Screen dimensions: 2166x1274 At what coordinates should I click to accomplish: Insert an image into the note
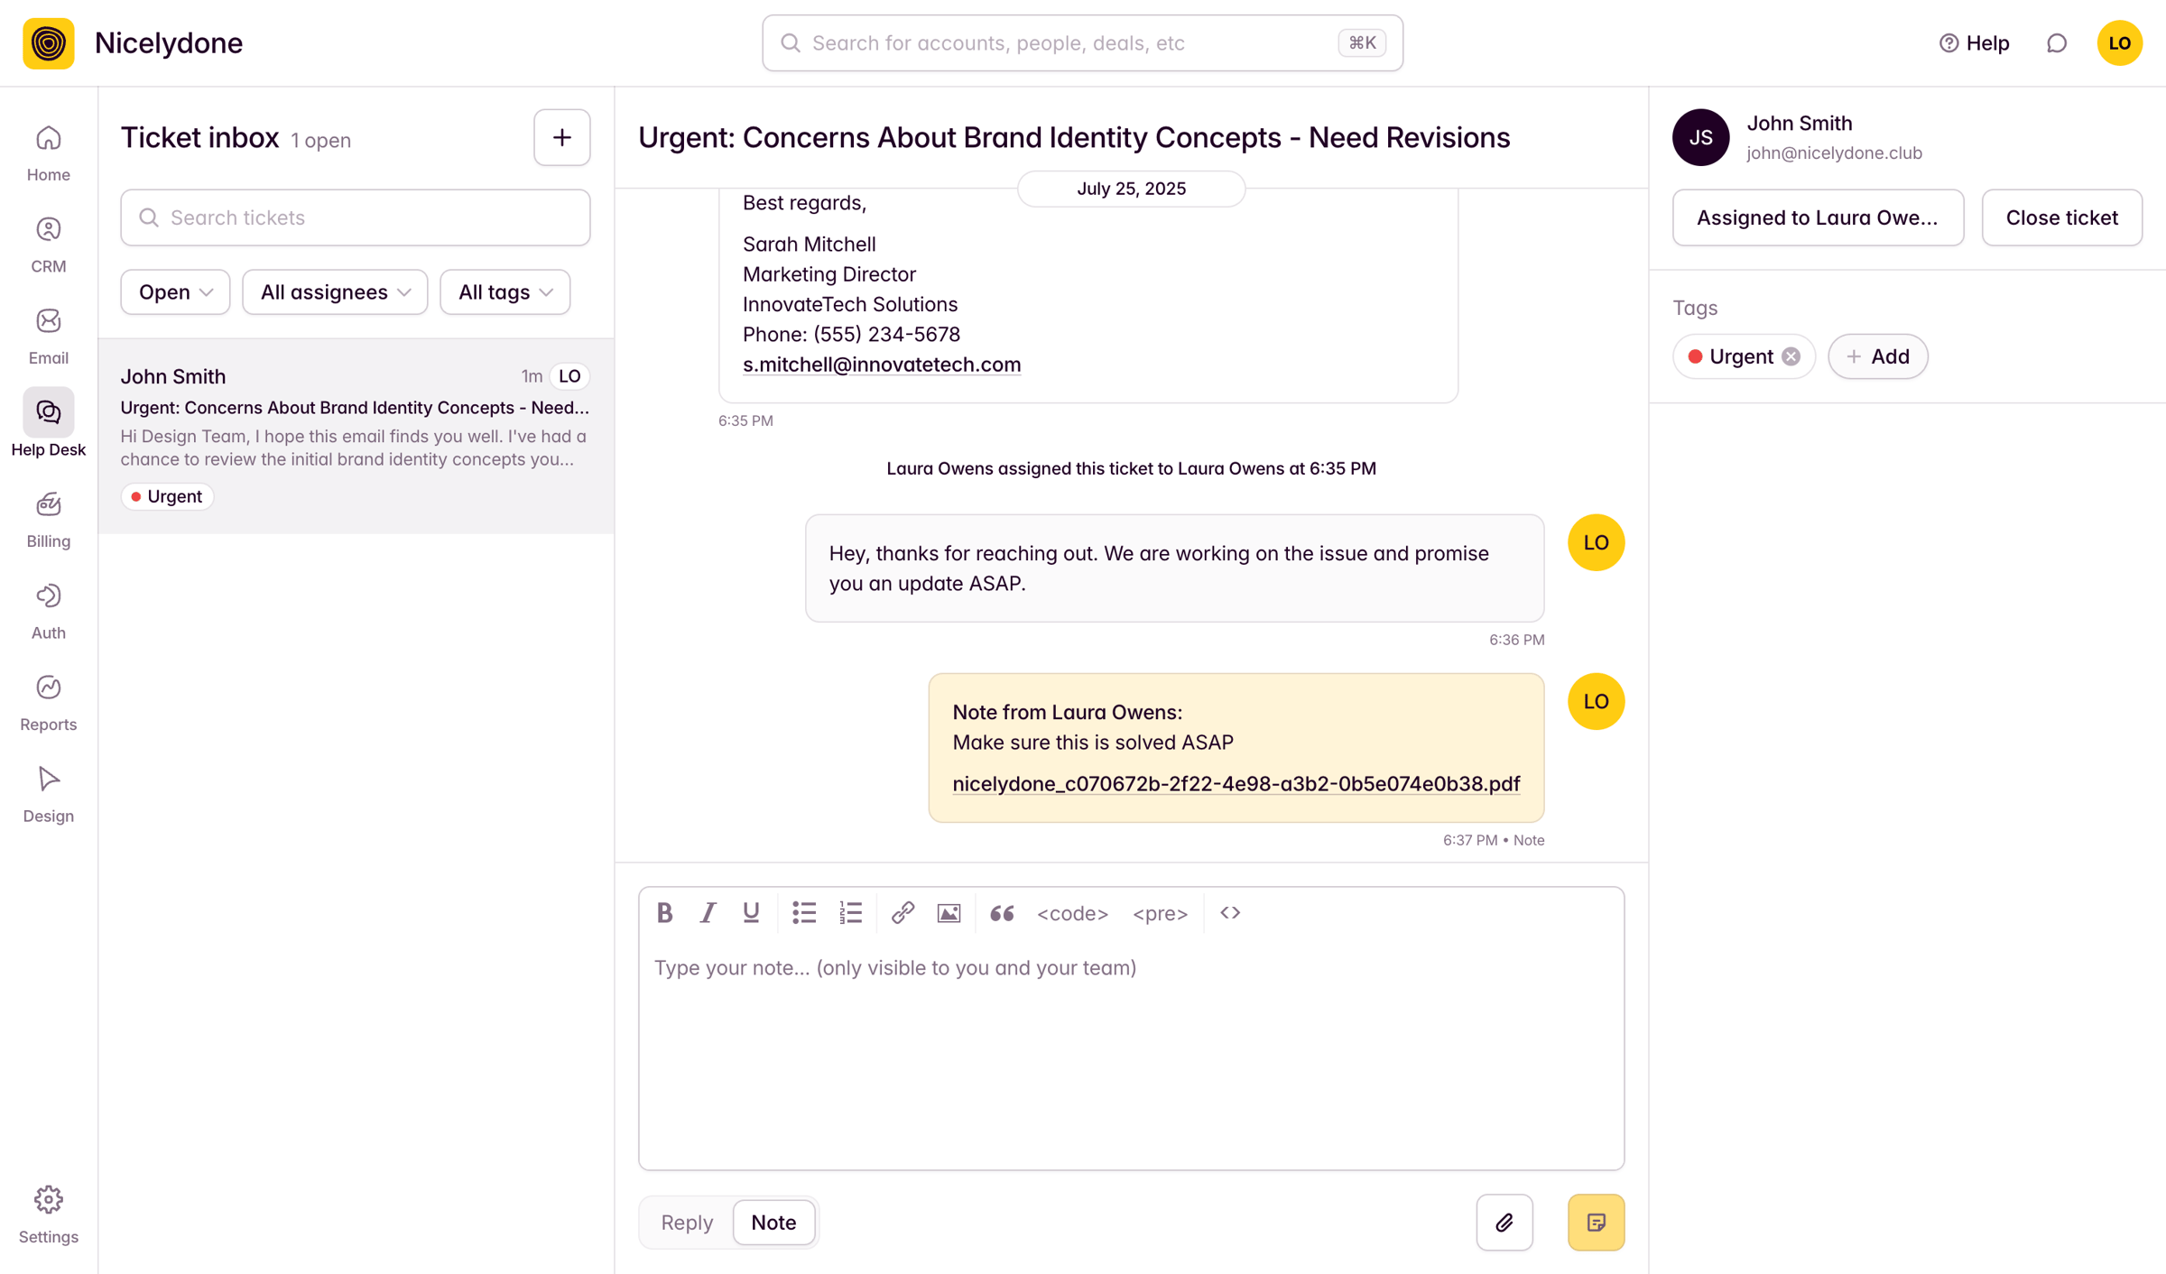tap(949, 913)
